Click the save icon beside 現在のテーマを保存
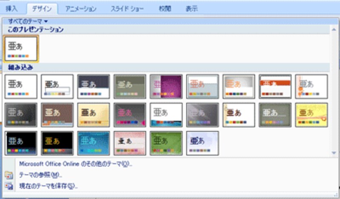Image resolution: width=340 pixels, height=199 pixels. click(x=8, y=185)
